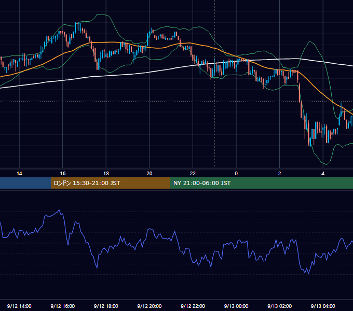Image resolution: width=353 pixels, height=311 pixels.
Task: Click hour label 4 on price chart axis
Action: [323, 174]
